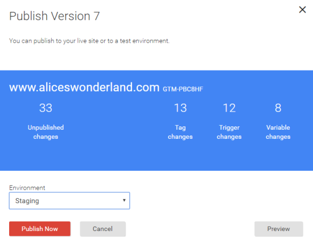Click the Variable changes label

tap(278, 132)
